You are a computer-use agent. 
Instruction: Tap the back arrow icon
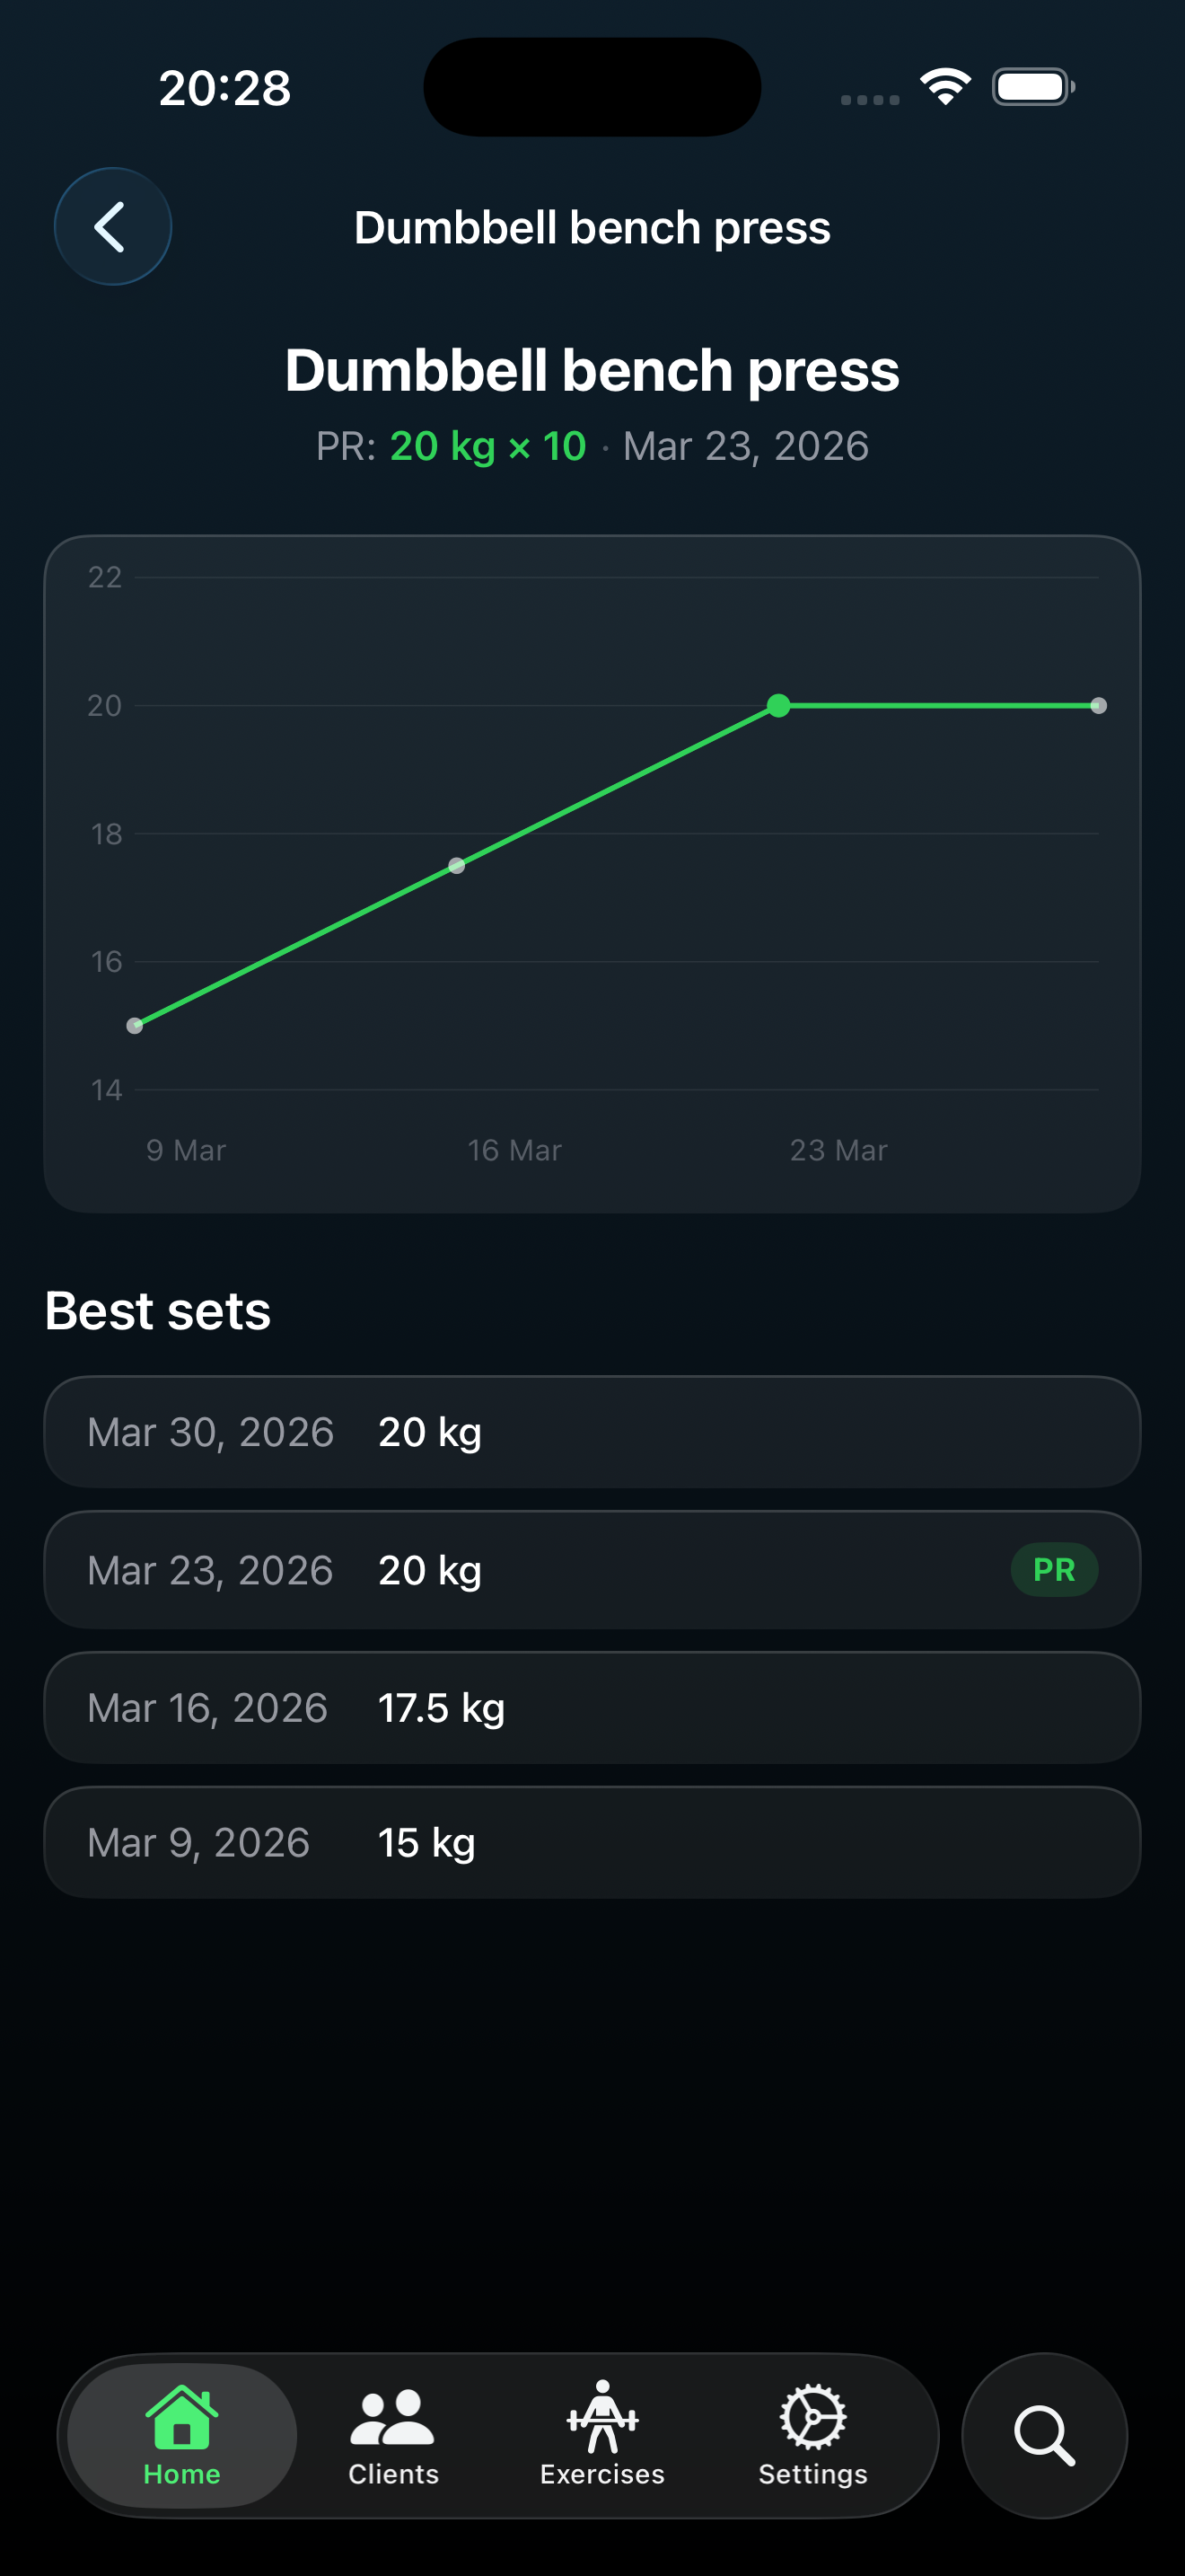tap(113, 226)
